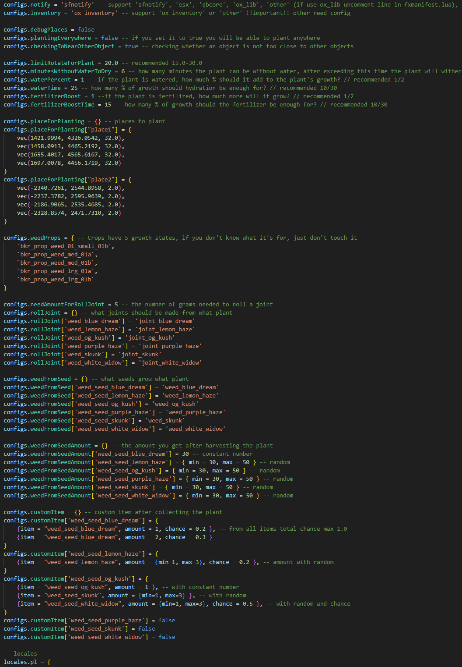Click the false value of configs.debugPlaces
The height and width of the screenshot is (667, 462).
click(x=86, y=30)
